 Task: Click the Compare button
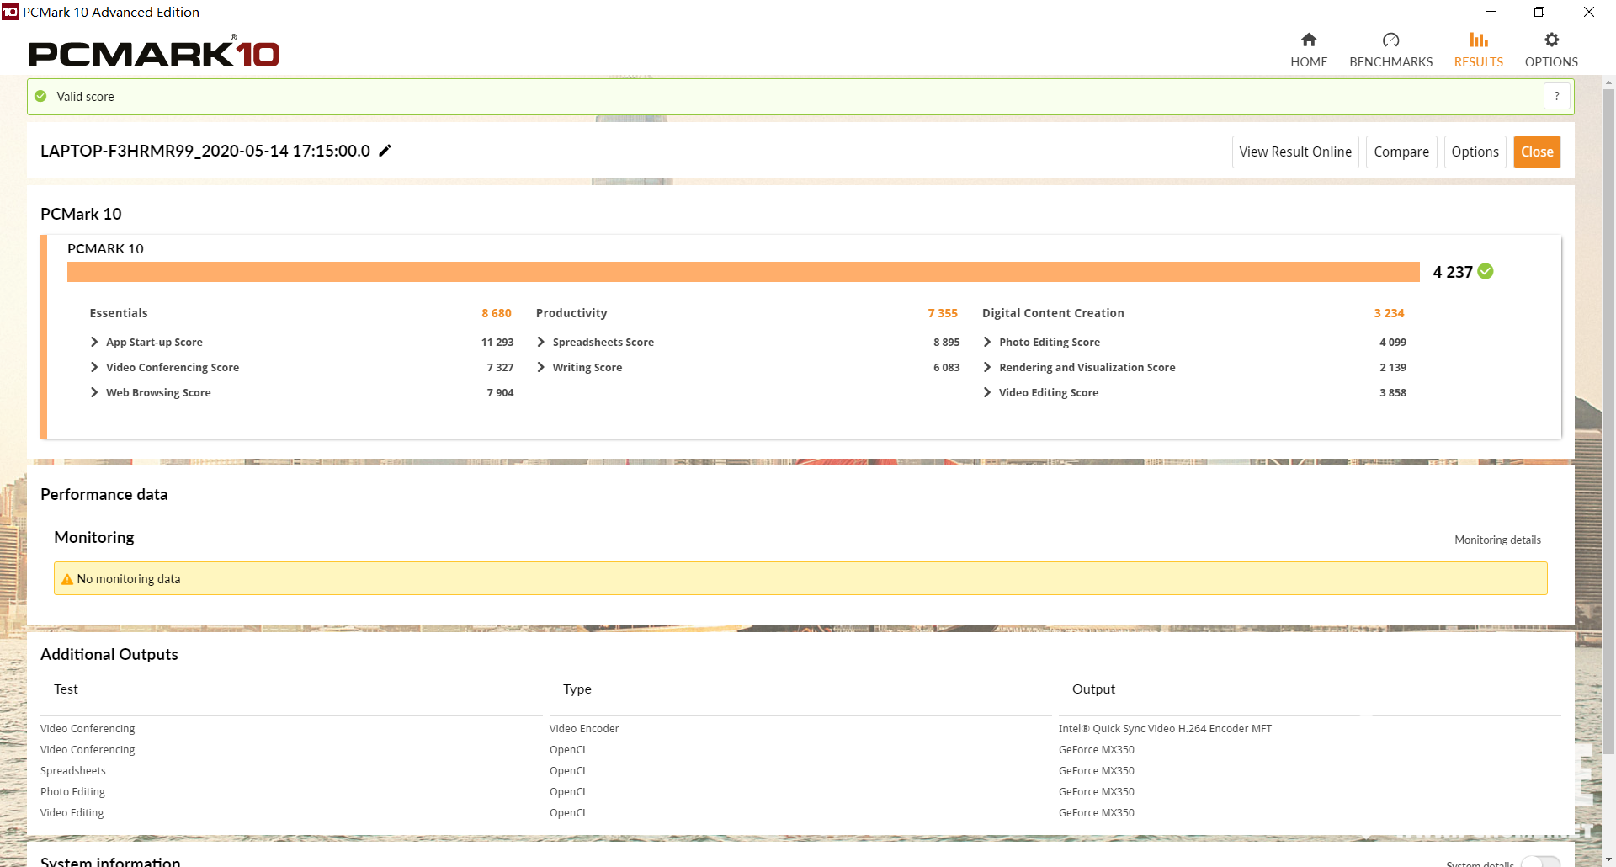pyautogui.click(x=1401, y=152)
